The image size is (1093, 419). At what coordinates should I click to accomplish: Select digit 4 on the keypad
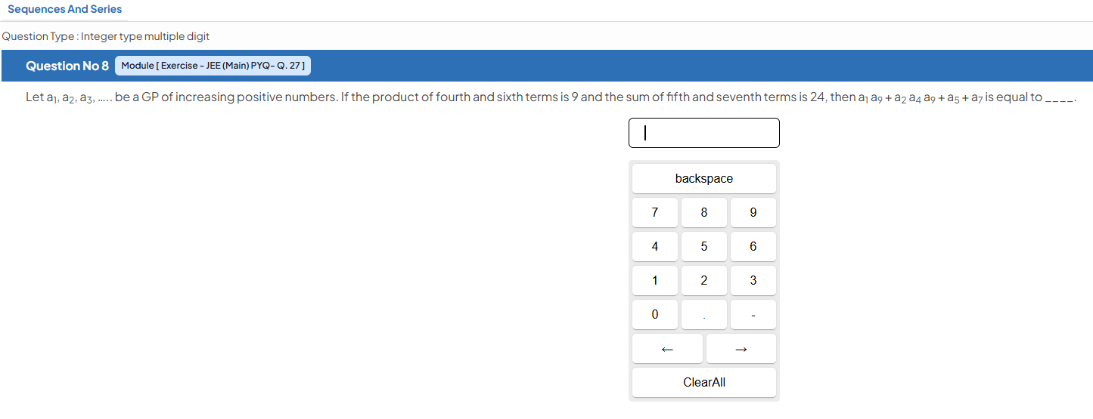[x=655, y=247]
